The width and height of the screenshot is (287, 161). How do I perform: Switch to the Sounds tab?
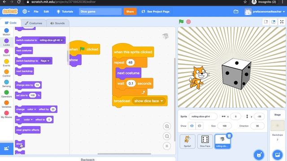tap(57, 23)
